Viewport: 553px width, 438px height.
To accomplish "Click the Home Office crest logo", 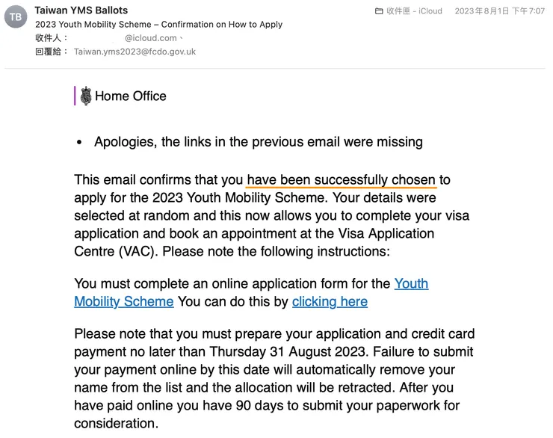I will (x=86, y=96).
